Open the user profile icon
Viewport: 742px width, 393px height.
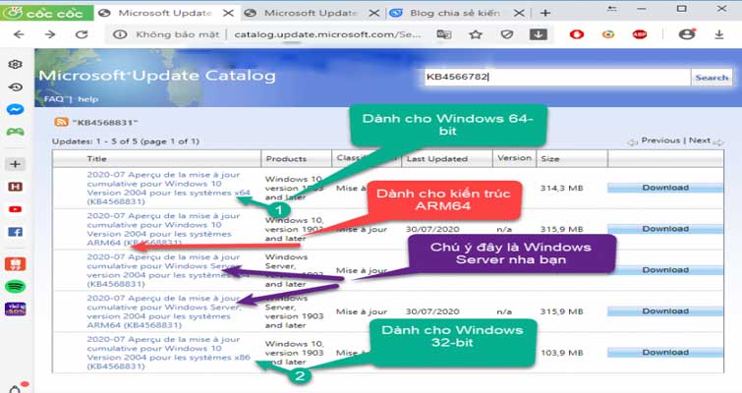coord(686,33)
